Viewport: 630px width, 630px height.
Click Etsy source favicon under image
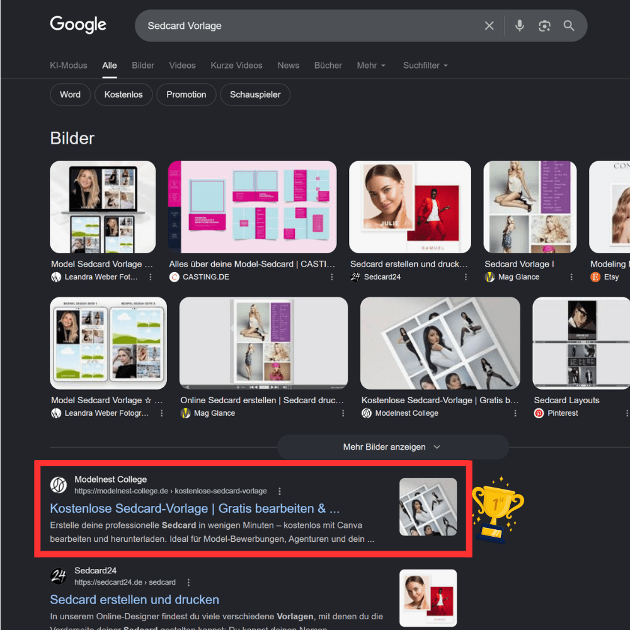tap(595, 277)
